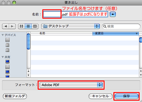Select the upper hard disk icon under デバイス
142x102 pixels.
click(x=8, y=45)
